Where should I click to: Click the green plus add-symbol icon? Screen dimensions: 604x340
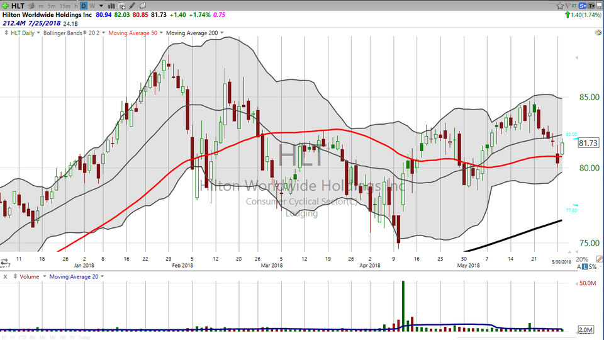tap(6, 6)
